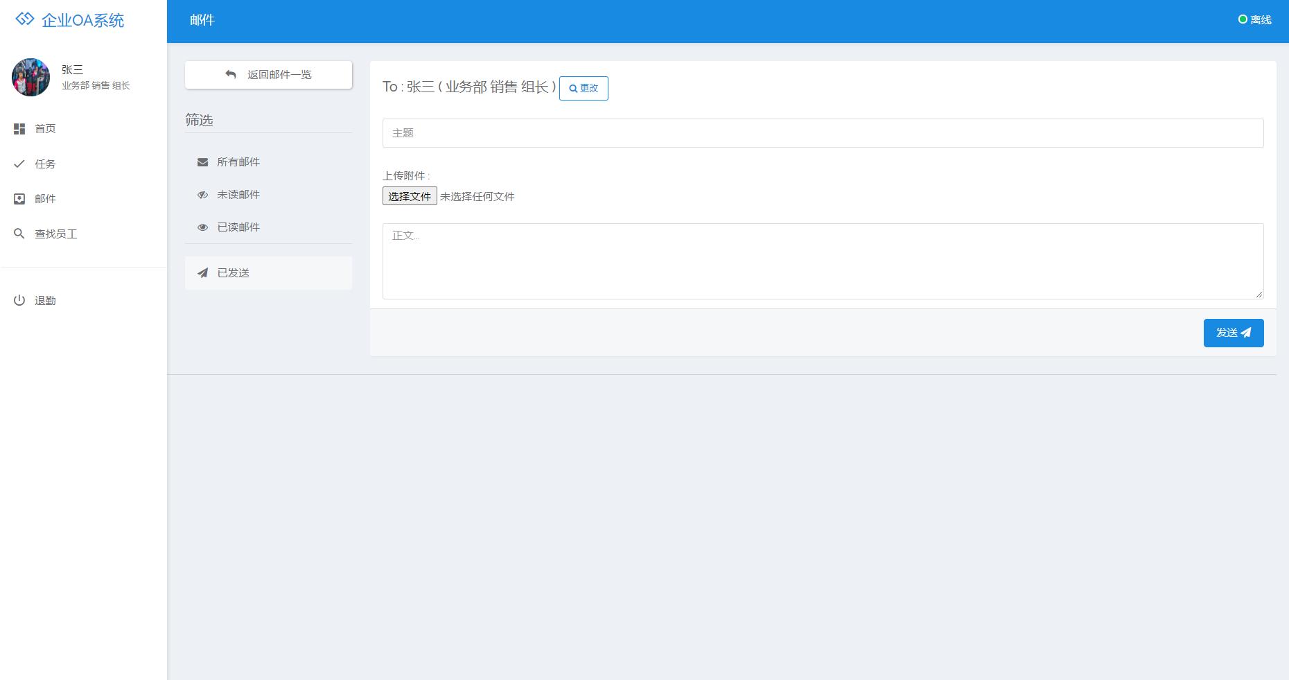Click the textarea resize handle corner
This screenshot has height=680, width=1289.
pos(1259,295)
